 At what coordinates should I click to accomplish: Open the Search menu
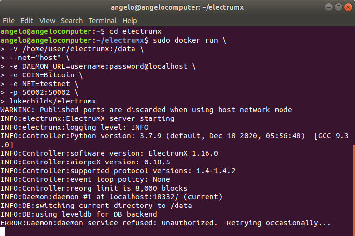point(72,21)
